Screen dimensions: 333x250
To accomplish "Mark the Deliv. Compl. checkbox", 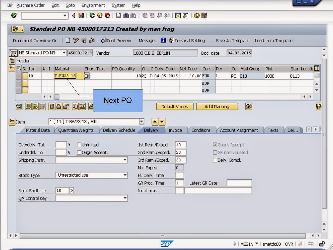I will [215, 160].
